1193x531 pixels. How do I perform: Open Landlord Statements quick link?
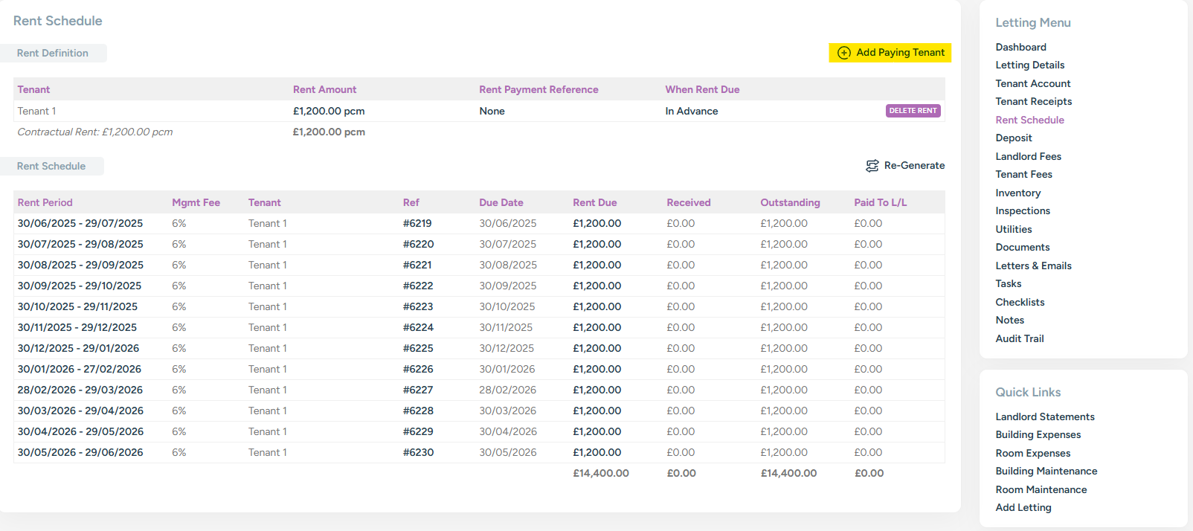point(1044,416)
